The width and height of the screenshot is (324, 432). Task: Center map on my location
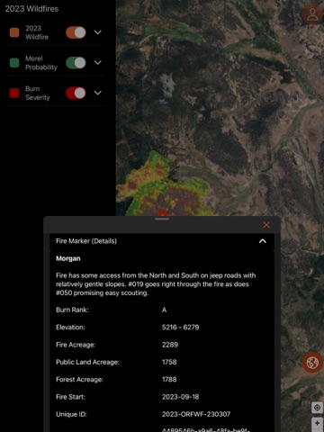point(317,408)
